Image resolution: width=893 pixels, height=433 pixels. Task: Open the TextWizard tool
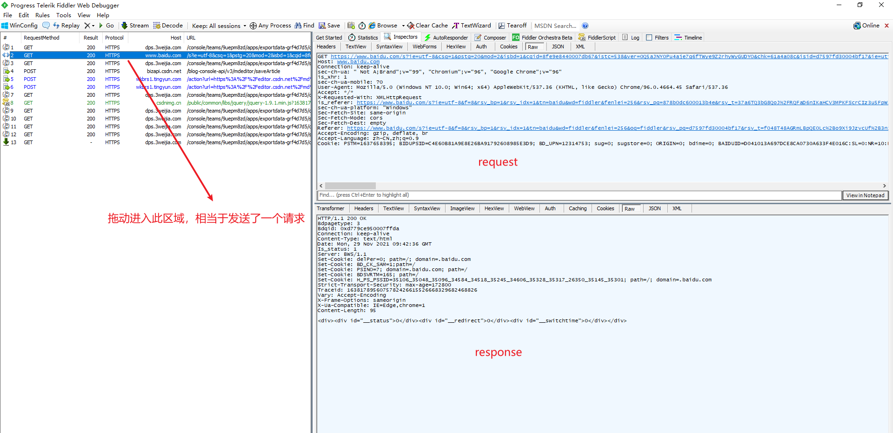coord(472,26)
